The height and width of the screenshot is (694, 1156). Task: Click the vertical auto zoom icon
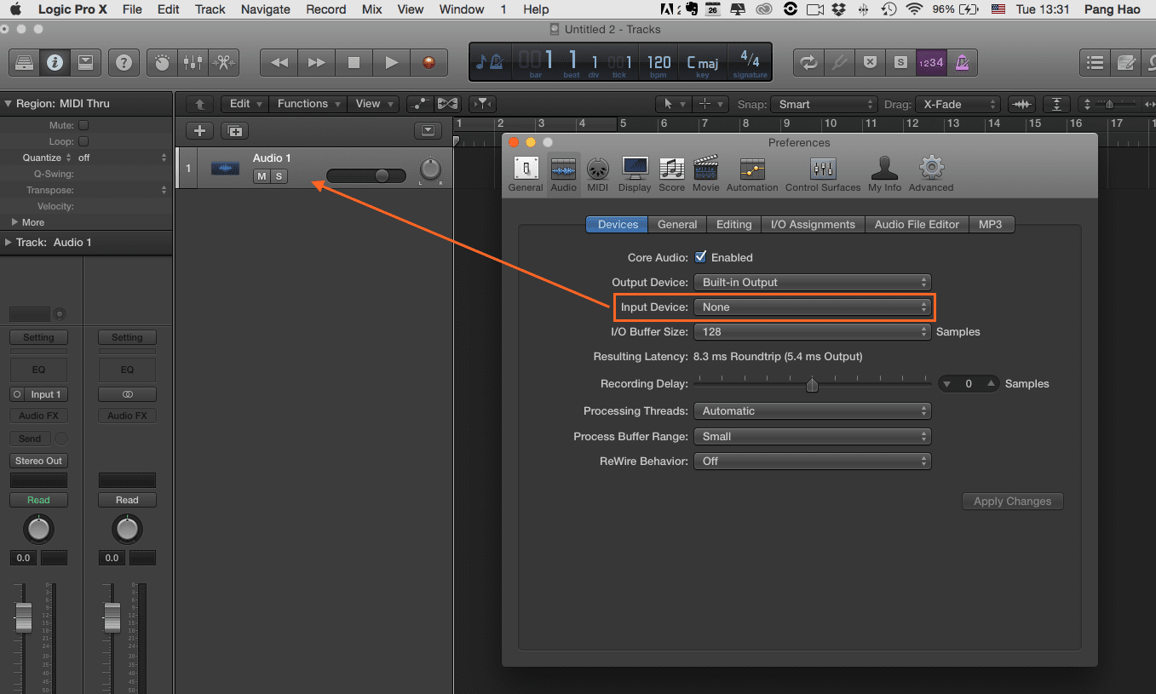pos(1057,104)
